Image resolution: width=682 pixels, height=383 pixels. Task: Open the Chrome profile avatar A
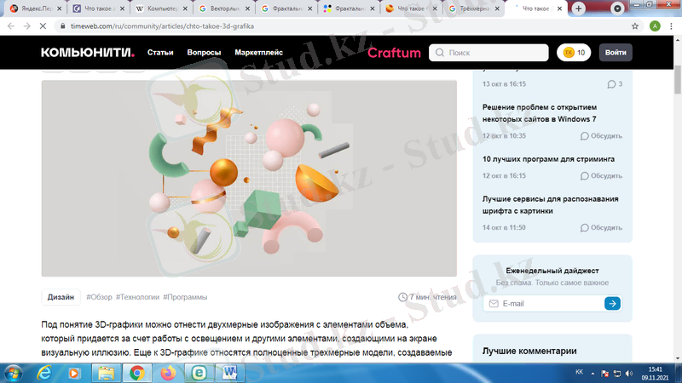(x=655, y=26)
